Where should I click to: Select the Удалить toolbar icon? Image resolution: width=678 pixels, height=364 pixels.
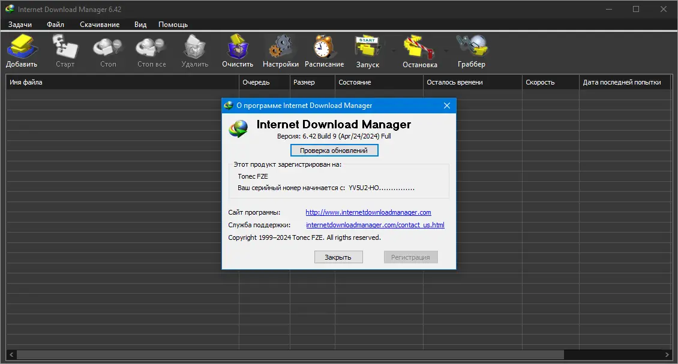(194, 48)
